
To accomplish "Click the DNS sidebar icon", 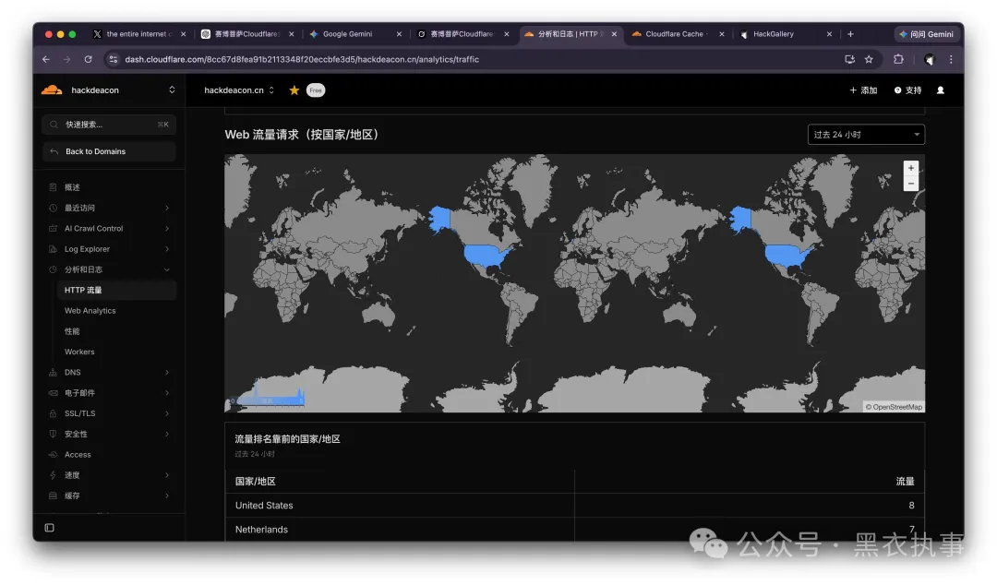I will pyautogui.click(x=53, y=373).
